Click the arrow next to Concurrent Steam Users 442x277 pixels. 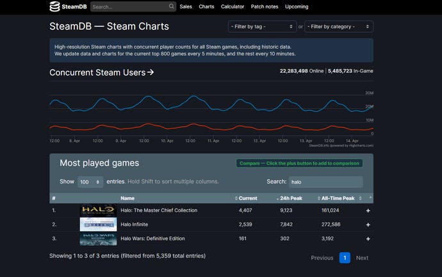(151, 72)
